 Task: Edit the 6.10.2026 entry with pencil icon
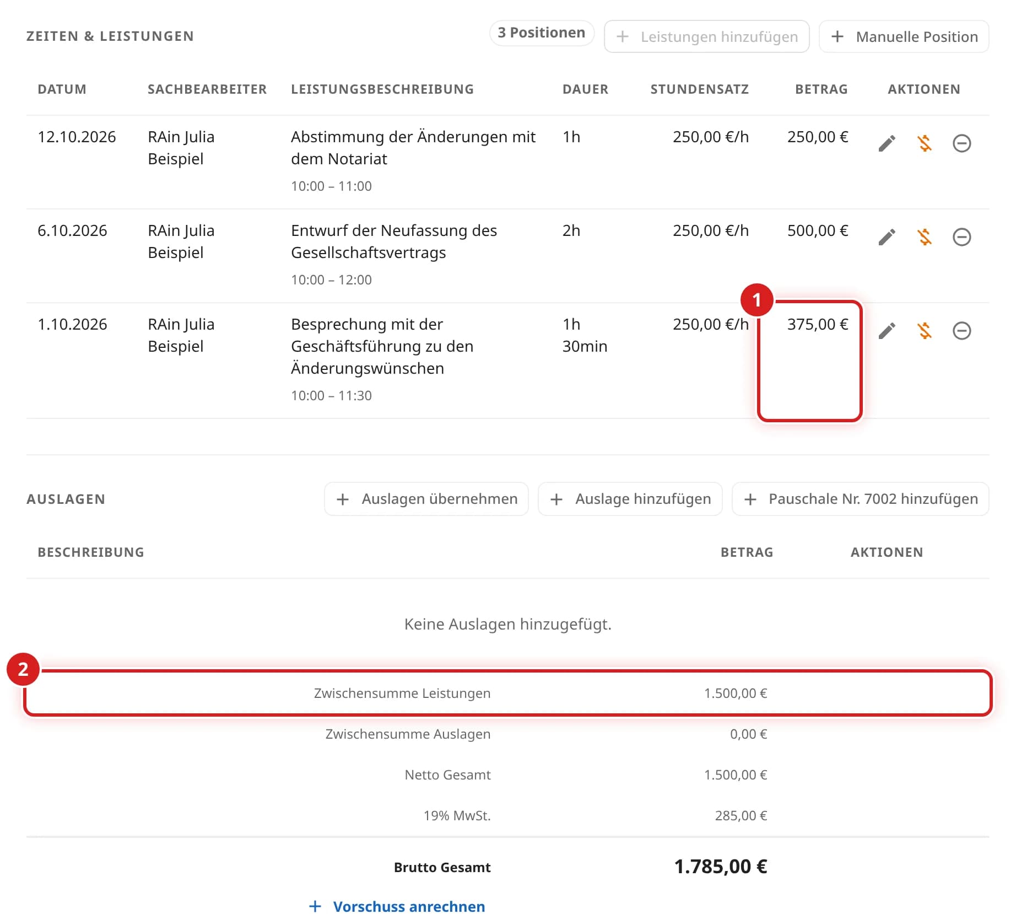pos(887,237)
